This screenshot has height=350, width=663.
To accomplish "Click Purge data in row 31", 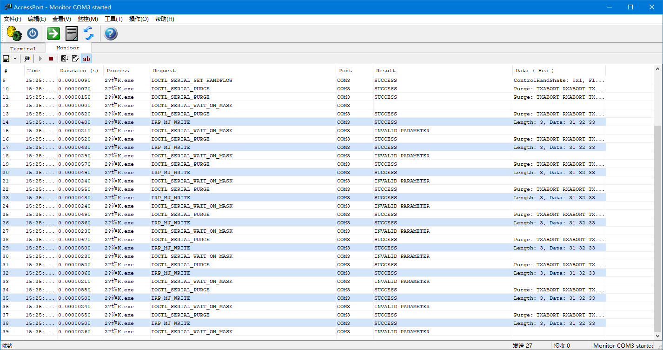I will tap(559, 265).
